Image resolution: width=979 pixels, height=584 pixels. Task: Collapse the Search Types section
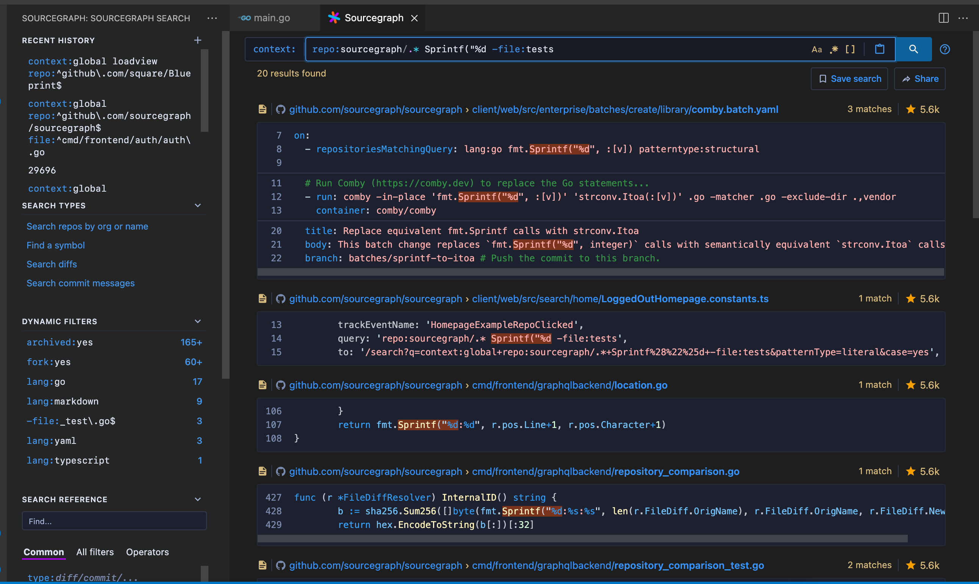point(198,205)
